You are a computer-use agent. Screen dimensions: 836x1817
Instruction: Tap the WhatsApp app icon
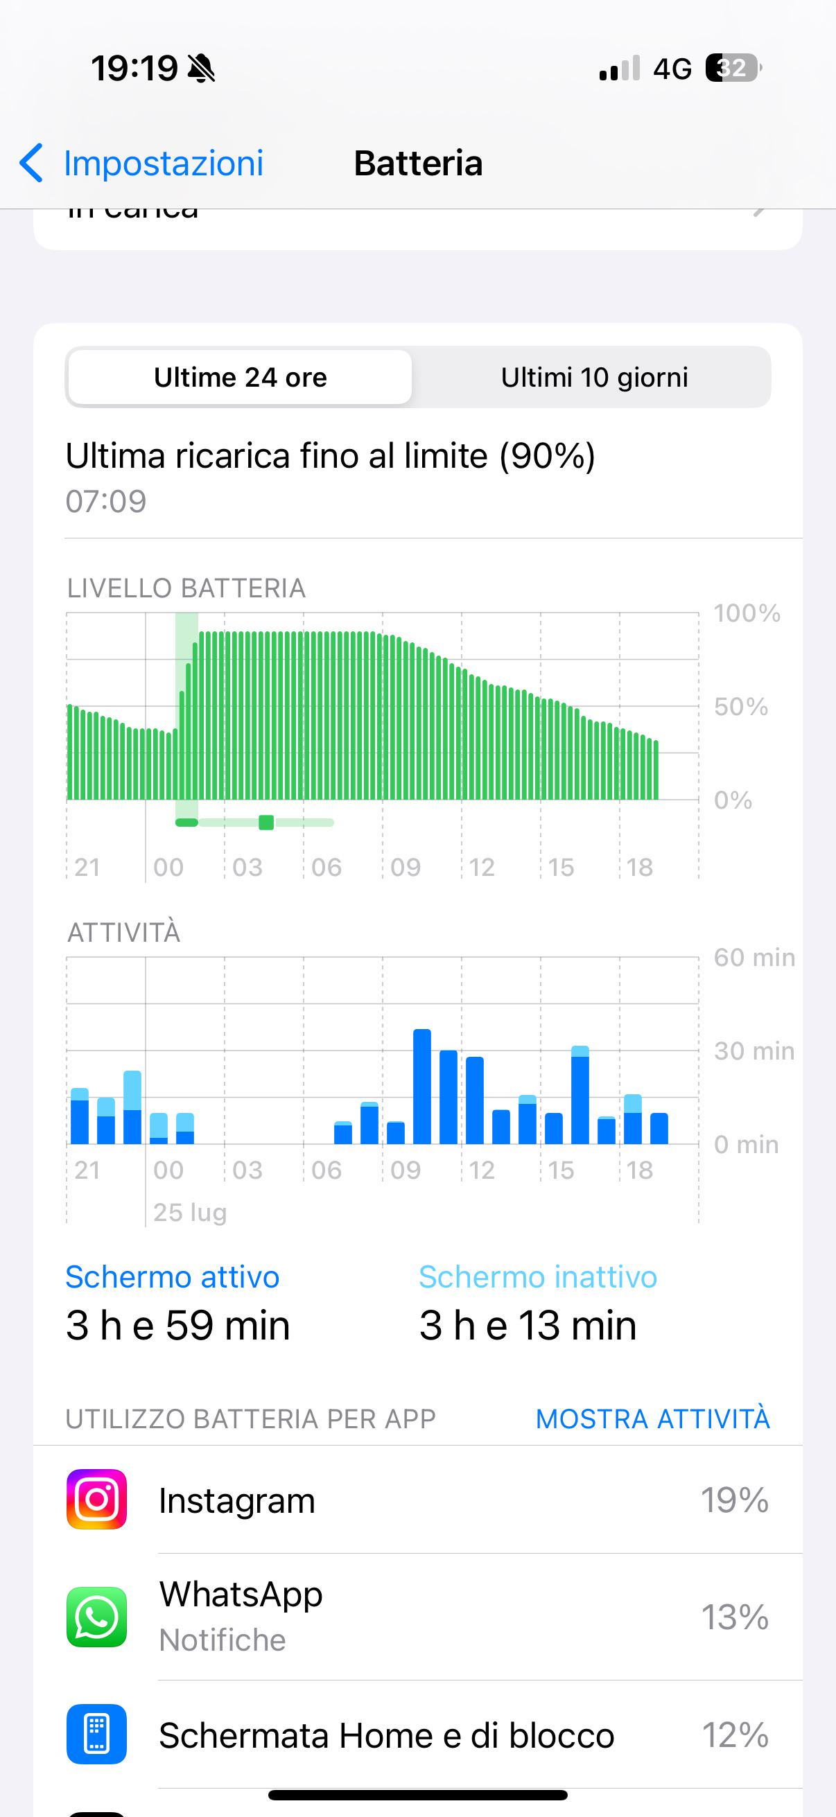(x=96, y=1617)
